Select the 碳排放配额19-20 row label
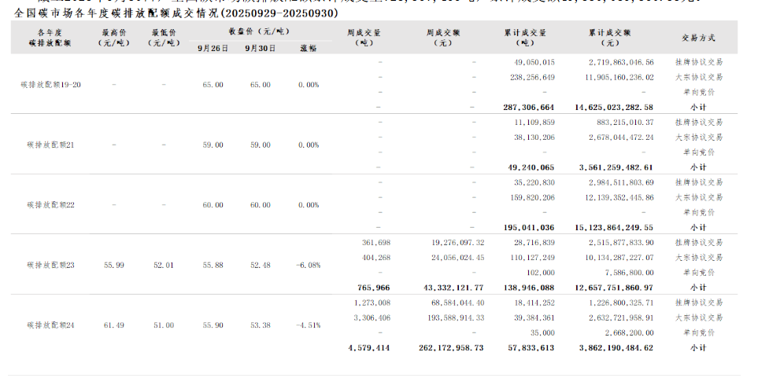The height and width of the screenshot is (389, 758). tap(50, 84)
